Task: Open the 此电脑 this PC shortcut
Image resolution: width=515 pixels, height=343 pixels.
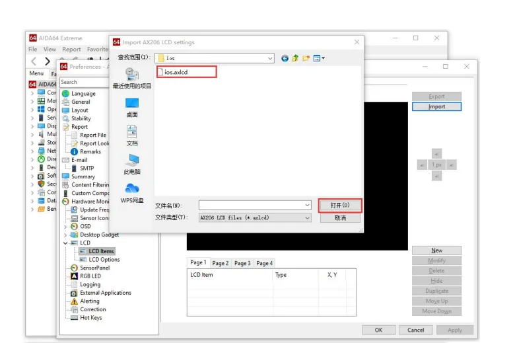Action: (132, 165)
